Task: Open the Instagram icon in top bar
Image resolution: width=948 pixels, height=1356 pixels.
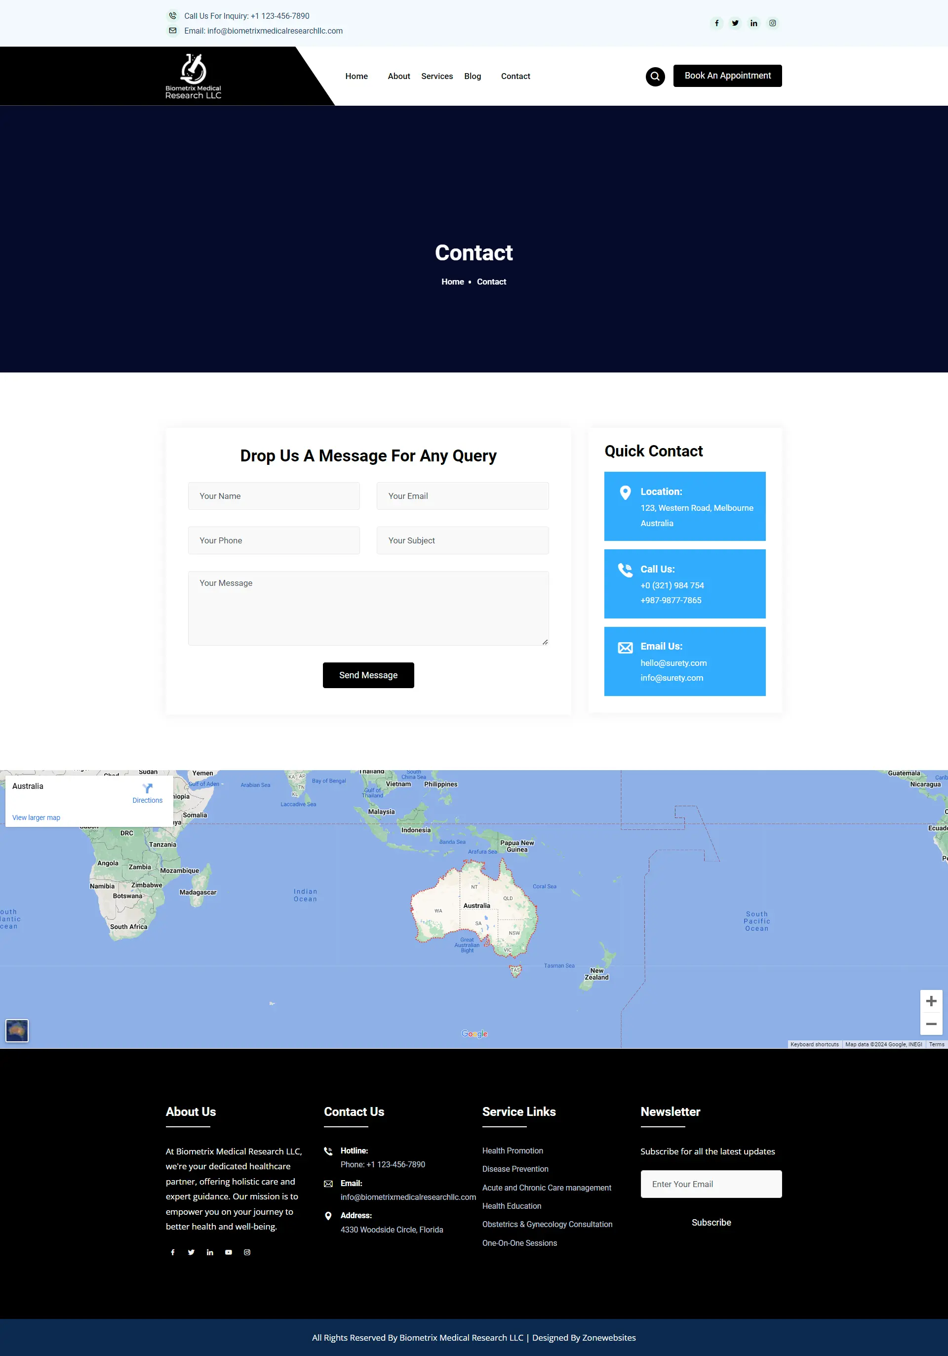Action: [772, 23]
